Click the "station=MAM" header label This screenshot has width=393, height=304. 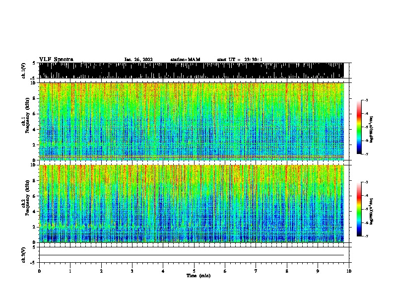(x=185, y=60)
